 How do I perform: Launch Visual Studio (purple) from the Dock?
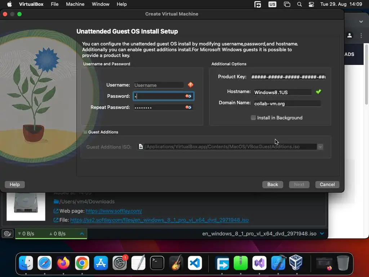(x=259, y=263)
